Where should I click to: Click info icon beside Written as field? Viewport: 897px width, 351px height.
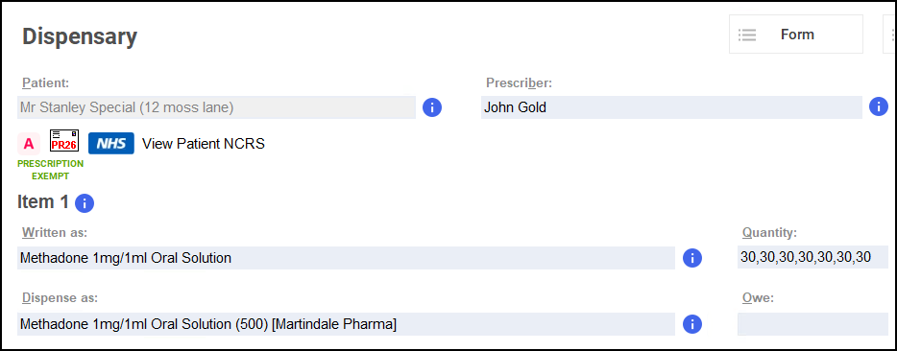692,258
